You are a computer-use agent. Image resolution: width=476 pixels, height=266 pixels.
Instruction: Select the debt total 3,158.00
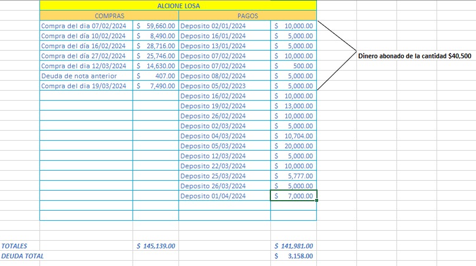(x=293, y=256)
